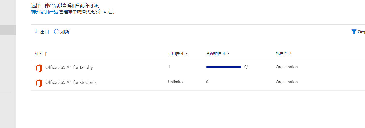Click the 可用许可证 column header
The height and width of the screenshot is (128, 365).
[178, 54]
